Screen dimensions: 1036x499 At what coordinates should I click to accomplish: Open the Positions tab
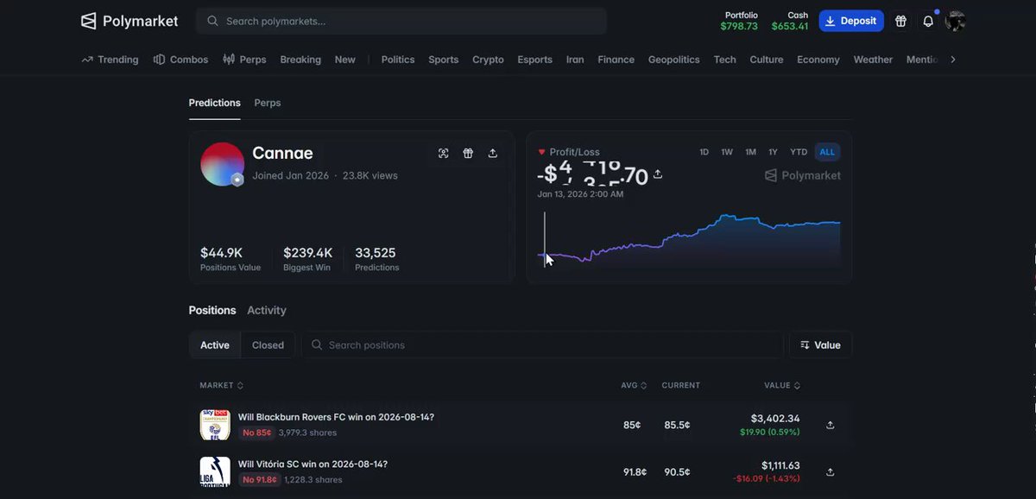[212, 310]
